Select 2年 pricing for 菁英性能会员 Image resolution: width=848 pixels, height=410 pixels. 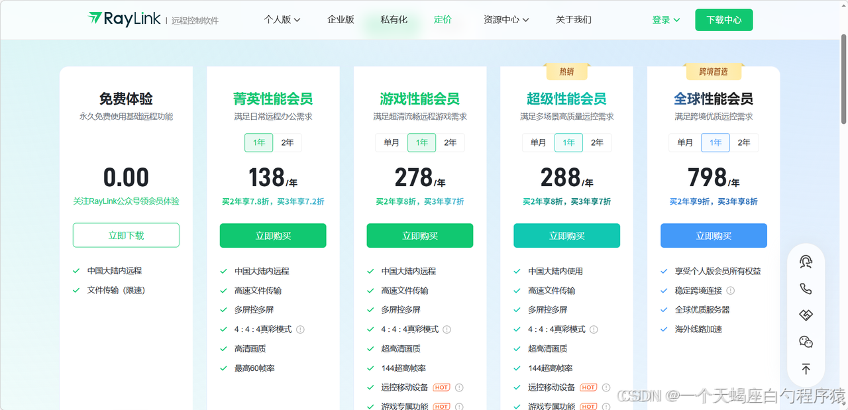[x=288, y=142]
